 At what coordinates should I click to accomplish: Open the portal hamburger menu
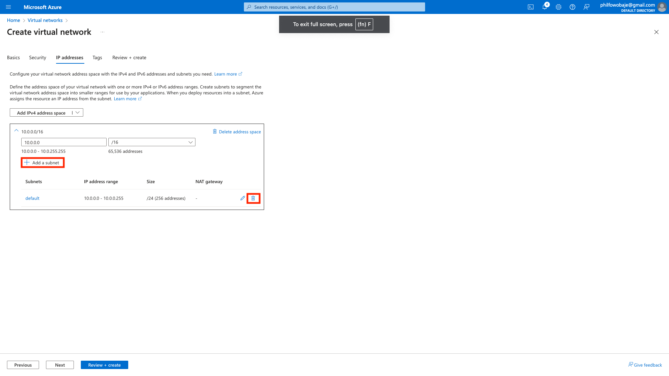coord(8,7)
